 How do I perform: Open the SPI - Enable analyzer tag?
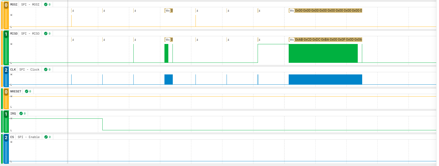[x=29, y=137]
